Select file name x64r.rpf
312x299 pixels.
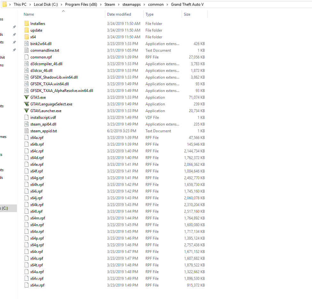coord(37,252)
